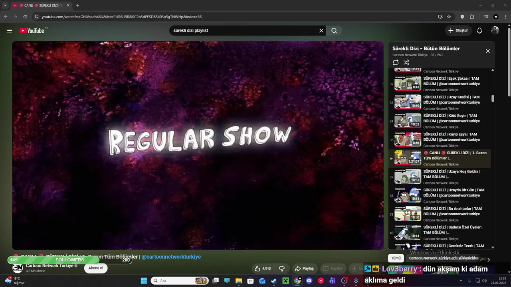Click the Oluştur create button
Image resolution: width=511 pixels, height=287 pixels.
[458, 30]
